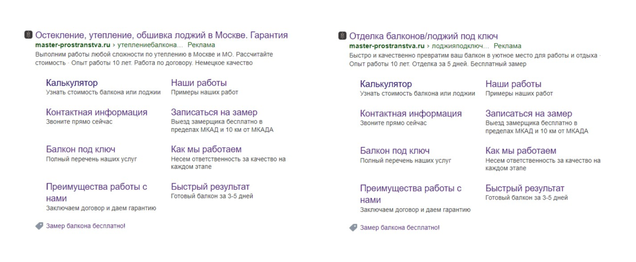The image size is (636, 262).
Task: Choose Записаться на замер in the Отделка ad
Action: [x=528, y=113]
